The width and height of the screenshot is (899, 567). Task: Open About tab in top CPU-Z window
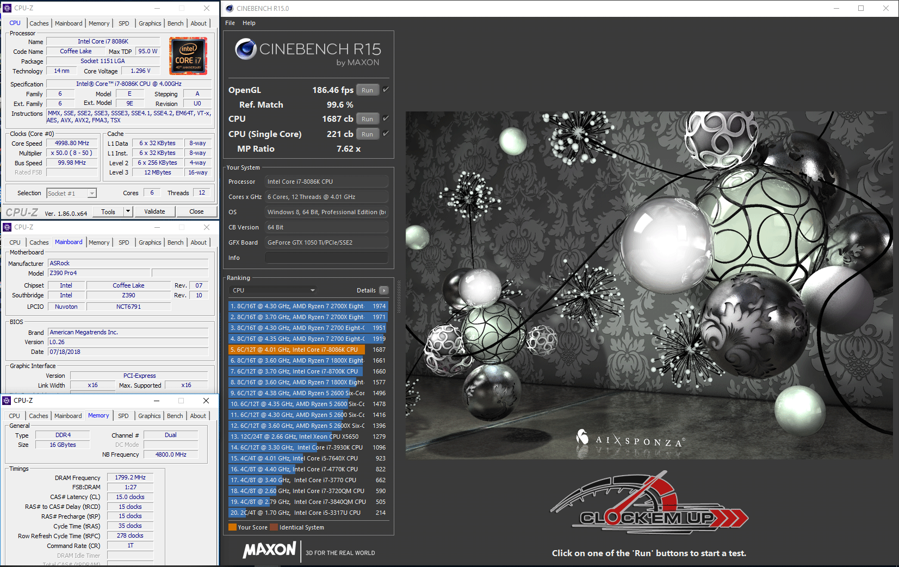[x=199, y=23]
